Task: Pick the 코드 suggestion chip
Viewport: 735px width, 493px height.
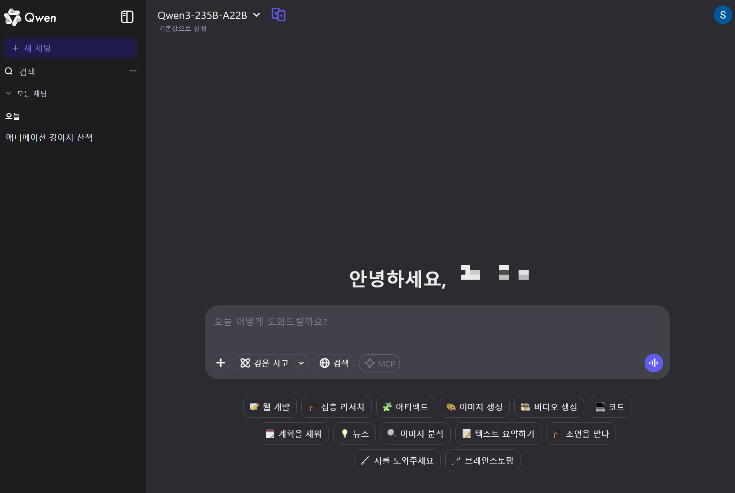Action: click(610, 407)
